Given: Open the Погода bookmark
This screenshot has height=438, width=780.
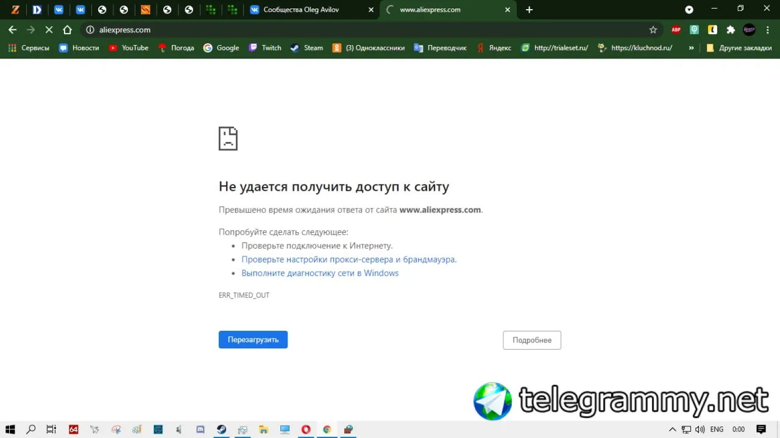Looking at the screenshot, I should (176, 48).
